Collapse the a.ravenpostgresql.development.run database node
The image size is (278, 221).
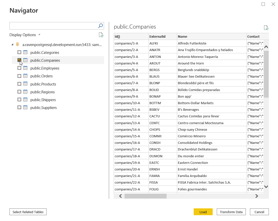coord(12,45)
